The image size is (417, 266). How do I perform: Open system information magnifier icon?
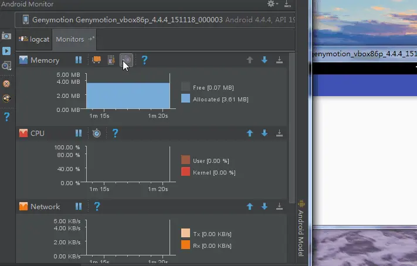tap(6, 66)
